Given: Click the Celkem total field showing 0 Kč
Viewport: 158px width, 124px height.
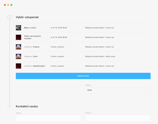Looking at the screenshot, I should pyautogui.click(x=118, y=90).
